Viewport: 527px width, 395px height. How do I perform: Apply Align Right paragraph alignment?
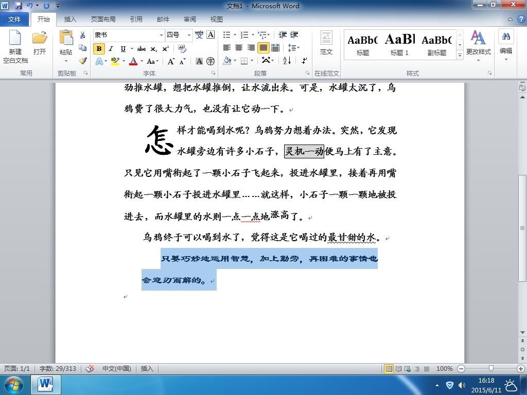pos(251,48)
